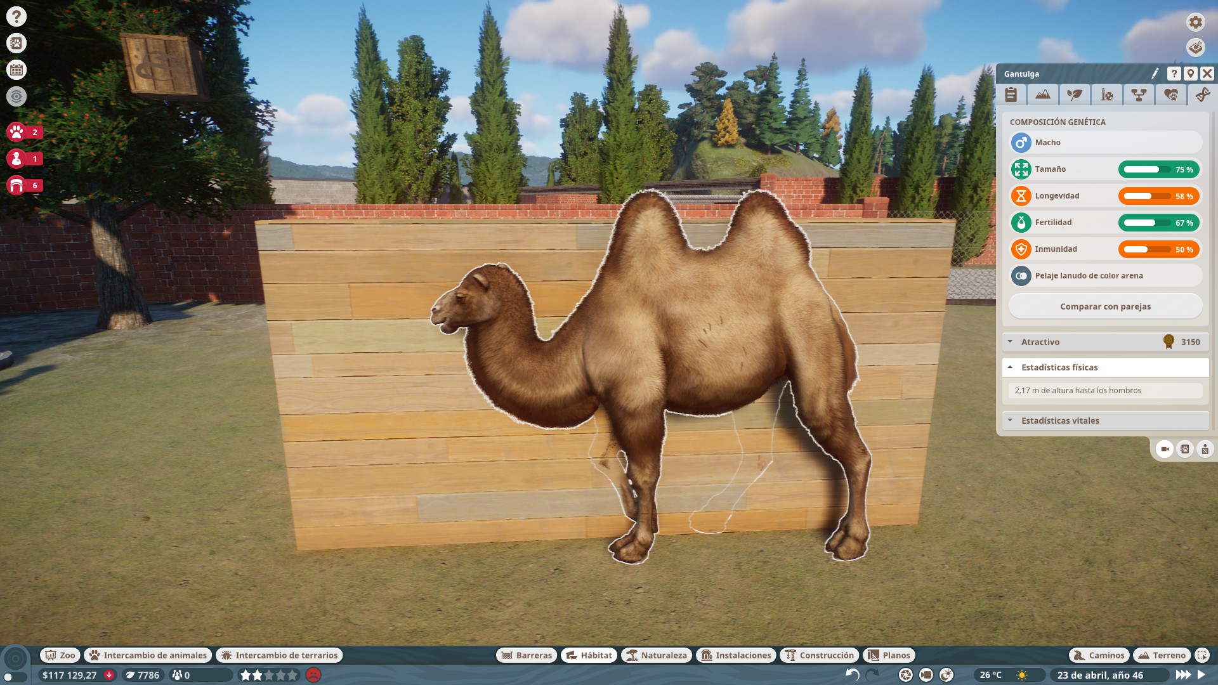Open facility alerts showing 6

pyautogui.click(x=25, y=185)
